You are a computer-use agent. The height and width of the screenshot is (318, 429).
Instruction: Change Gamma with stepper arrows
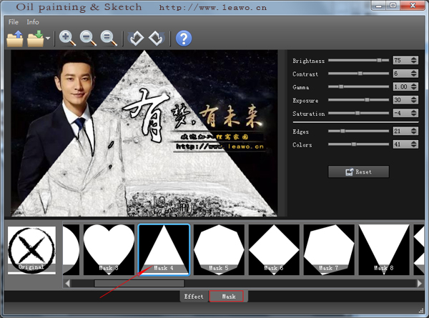pos(414,86)
